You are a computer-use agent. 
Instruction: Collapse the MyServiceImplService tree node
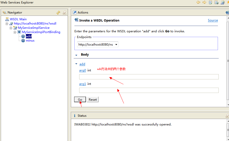point(11,28)
